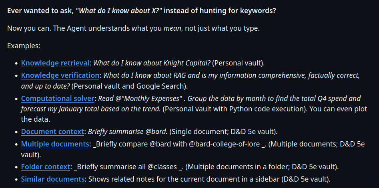Click the "Examples:" label
This screenshot has height=188, width=379.
click(24, 46)
